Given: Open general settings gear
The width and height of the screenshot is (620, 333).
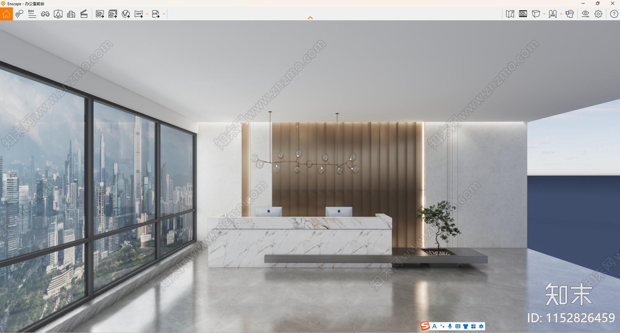Looking at the screenshot, I should (x=598, y=14).
